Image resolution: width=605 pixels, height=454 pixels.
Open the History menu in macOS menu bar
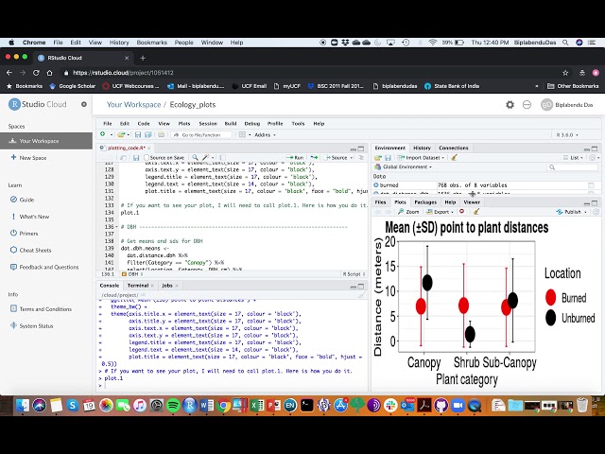[119, 43]
